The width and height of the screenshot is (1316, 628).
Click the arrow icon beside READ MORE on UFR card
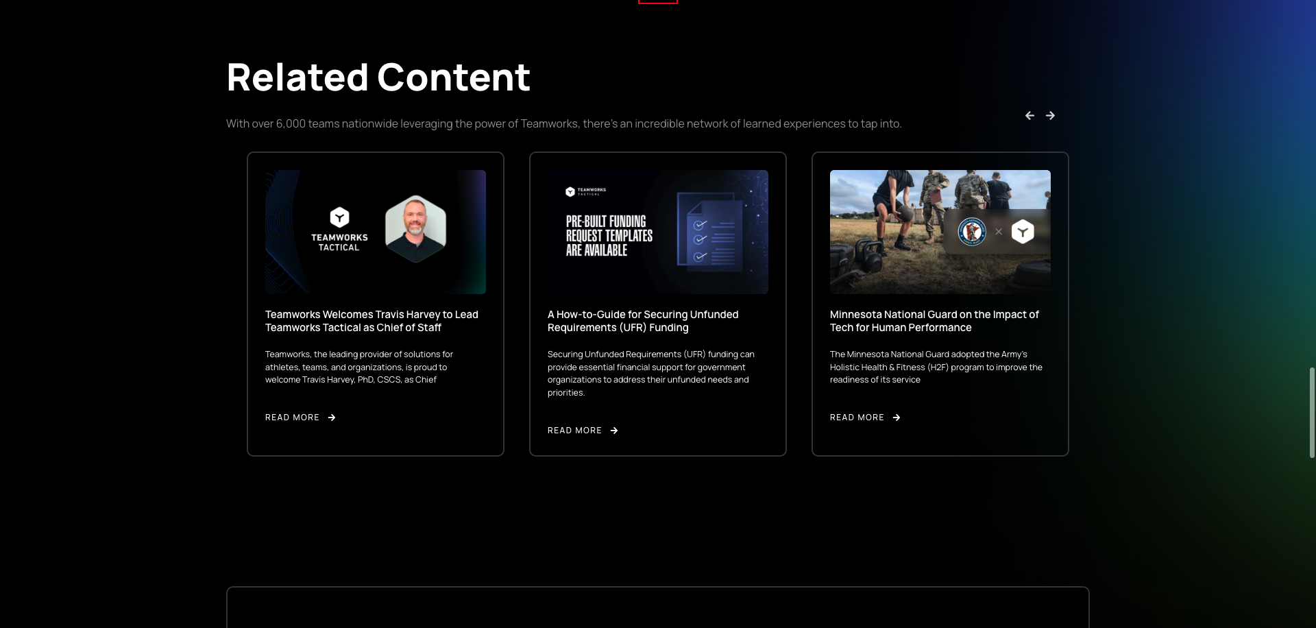[614, 430]
